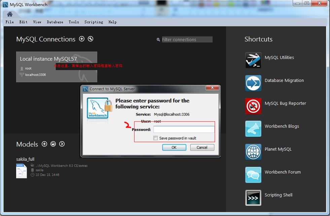Open the Local instance MySQL57 connection tile
The image size is (330, 216).
57,67
